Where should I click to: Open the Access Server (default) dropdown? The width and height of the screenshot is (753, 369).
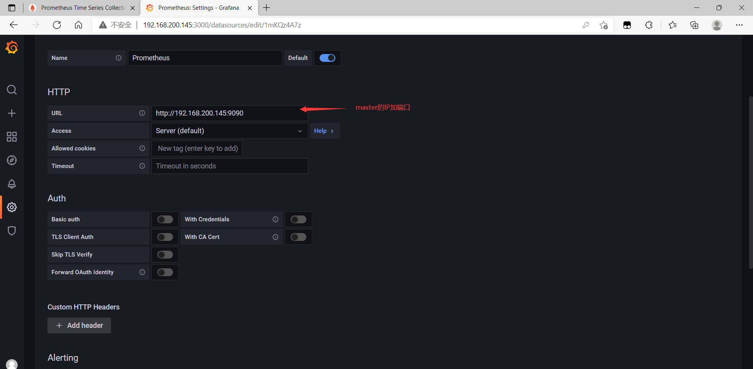pos(230,131)
